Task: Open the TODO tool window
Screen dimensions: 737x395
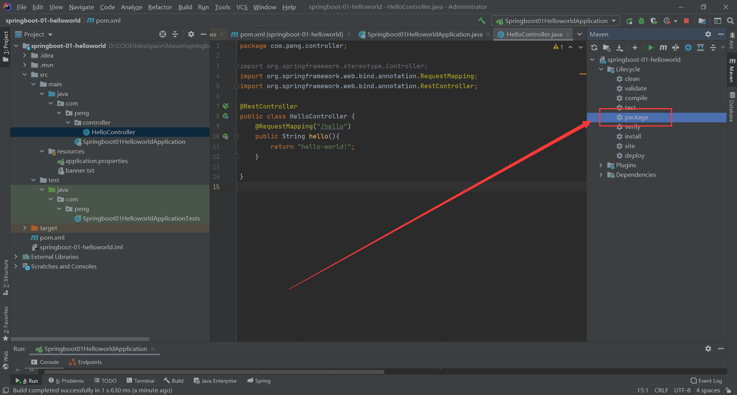Action: (105, 381)
